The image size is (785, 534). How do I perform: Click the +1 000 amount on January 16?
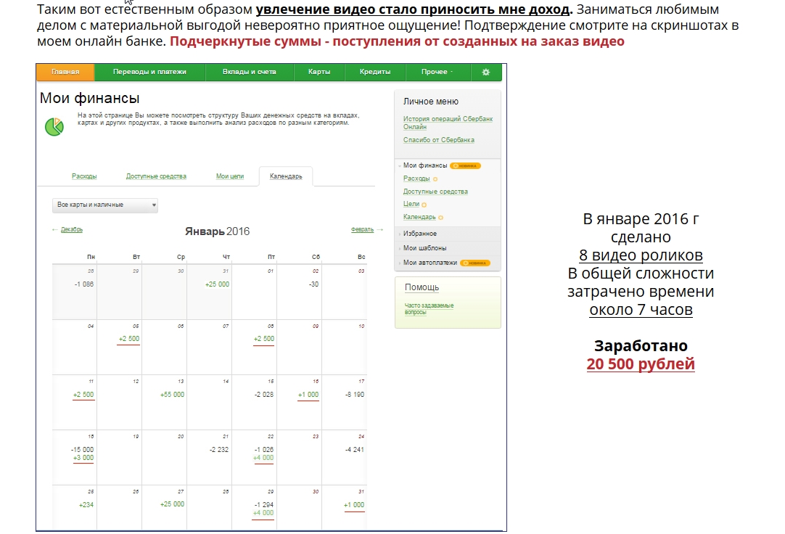tap(308, 395)
